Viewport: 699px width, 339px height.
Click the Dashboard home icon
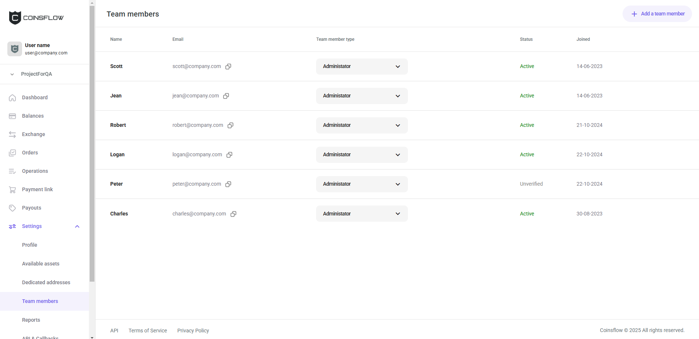tap(12, 98)
